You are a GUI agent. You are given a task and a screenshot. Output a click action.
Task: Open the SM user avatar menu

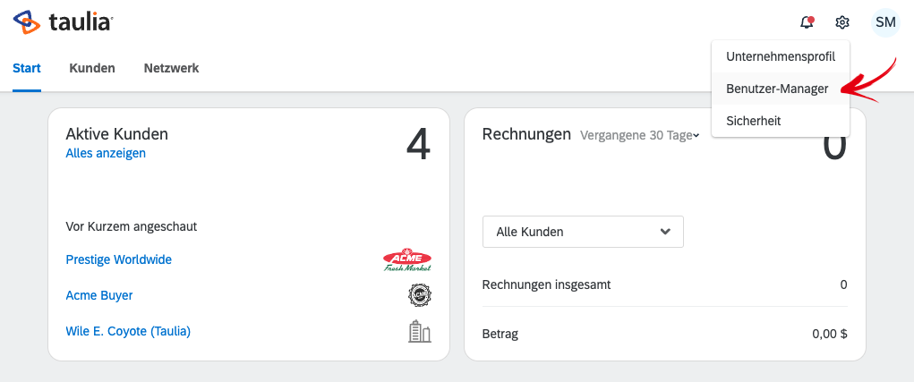click(x=885, y=22)
